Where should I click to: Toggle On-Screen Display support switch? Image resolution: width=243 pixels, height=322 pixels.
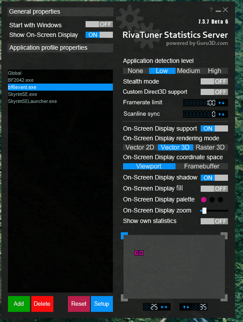pyautogui.click(x=214, y=128)
